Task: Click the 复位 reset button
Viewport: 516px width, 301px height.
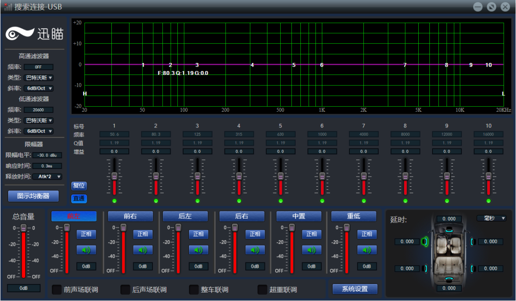Action: click(x=79, y=186)
